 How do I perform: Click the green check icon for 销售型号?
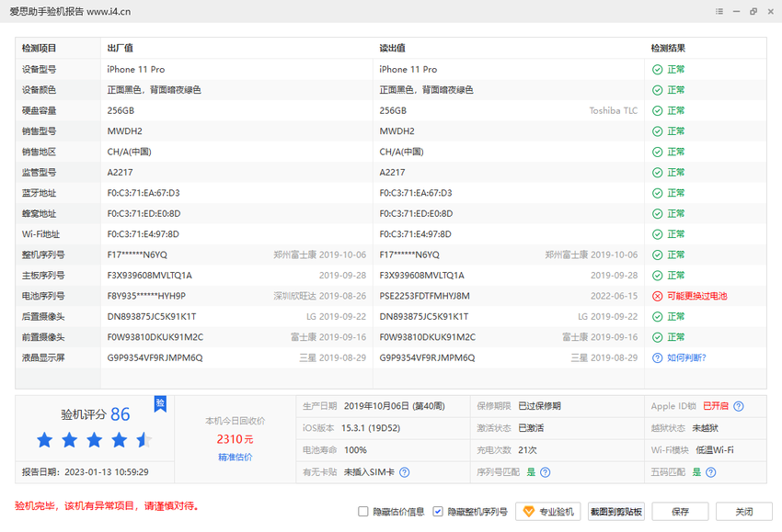657,131
